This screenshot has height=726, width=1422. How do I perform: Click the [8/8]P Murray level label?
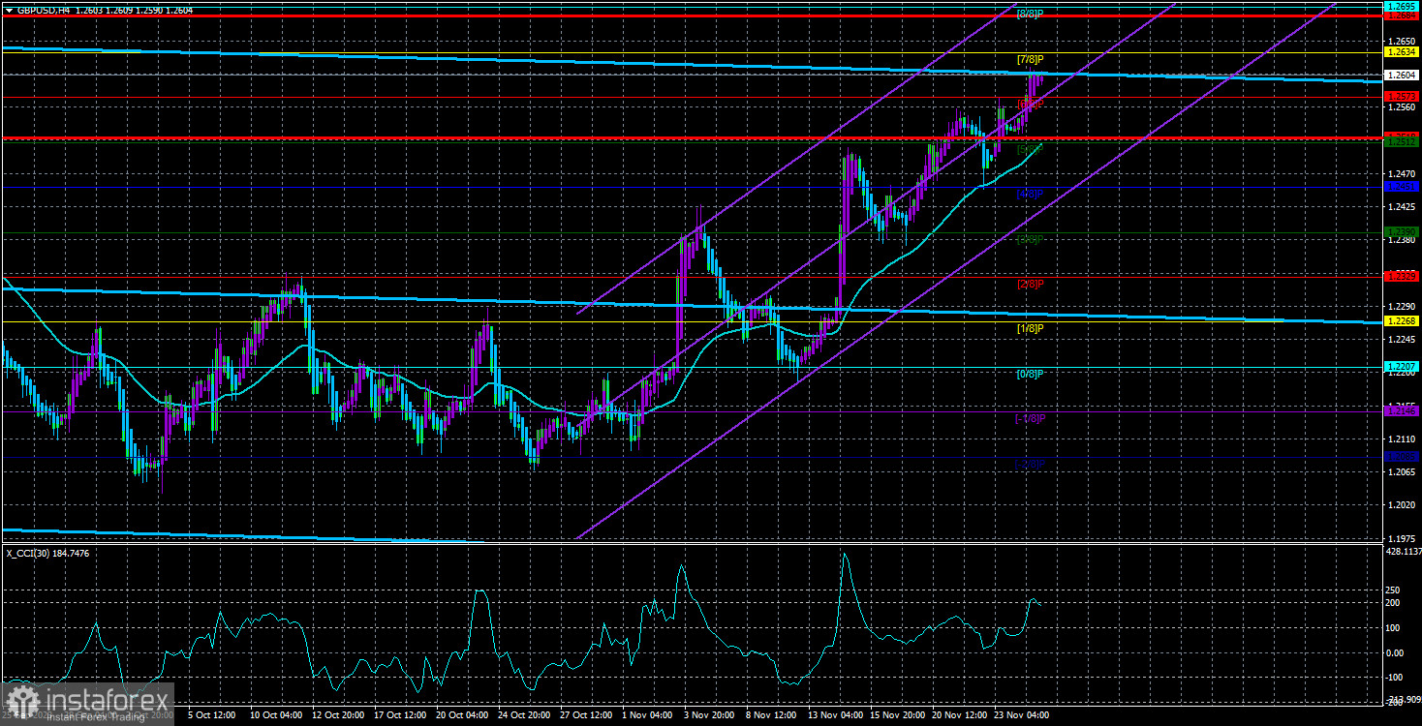click(x=1030, y=15)
